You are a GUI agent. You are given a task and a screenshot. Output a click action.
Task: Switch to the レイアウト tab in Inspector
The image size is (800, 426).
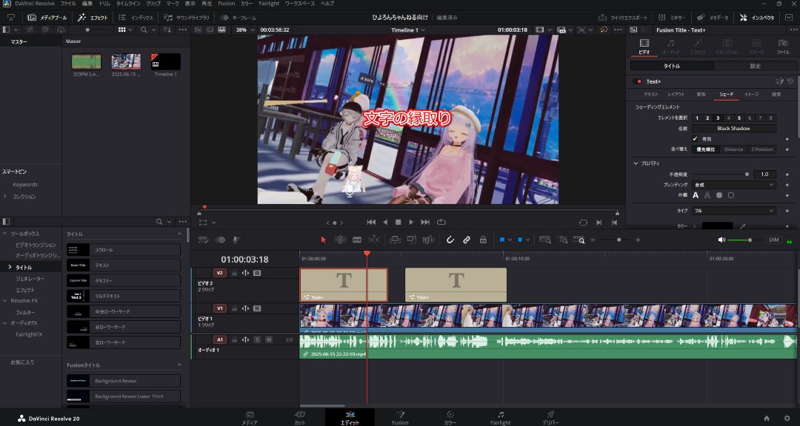tap(676, 95)
